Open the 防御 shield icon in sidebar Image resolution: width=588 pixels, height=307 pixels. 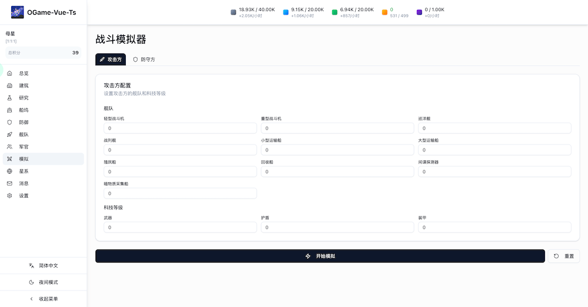click(9, 123)
